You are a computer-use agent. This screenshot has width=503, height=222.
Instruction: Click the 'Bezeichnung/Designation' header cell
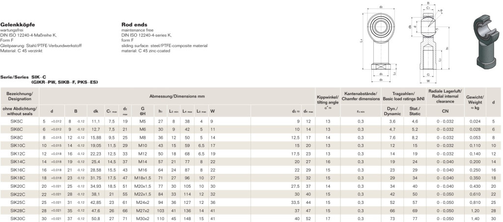pos(20,96)
